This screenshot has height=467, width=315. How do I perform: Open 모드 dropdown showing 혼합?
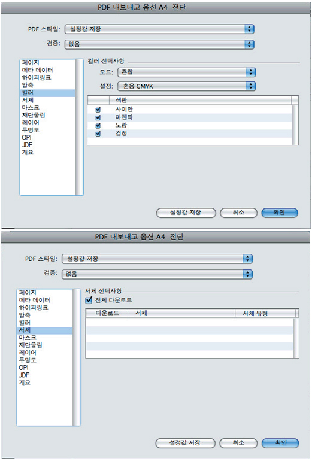click(x=187, y=72)
